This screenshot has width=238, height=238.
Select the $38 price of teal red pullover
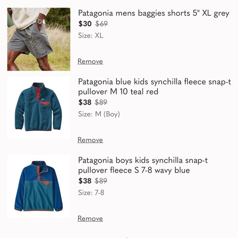point(85,102)
